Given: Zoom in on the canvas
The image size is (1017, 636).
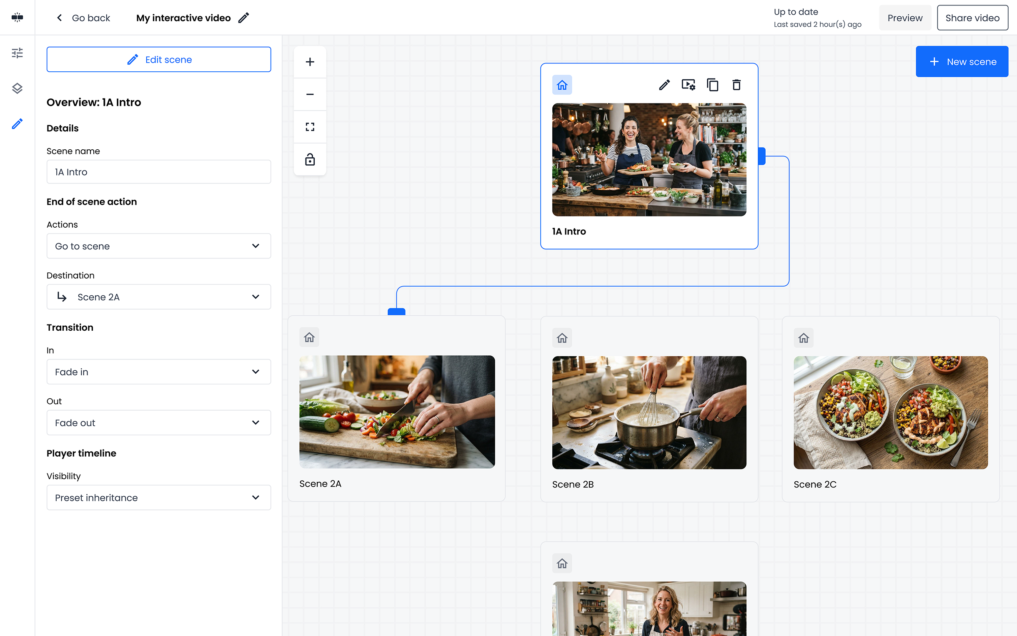Looking at the screenshot, I should click(x=310, y=62).
